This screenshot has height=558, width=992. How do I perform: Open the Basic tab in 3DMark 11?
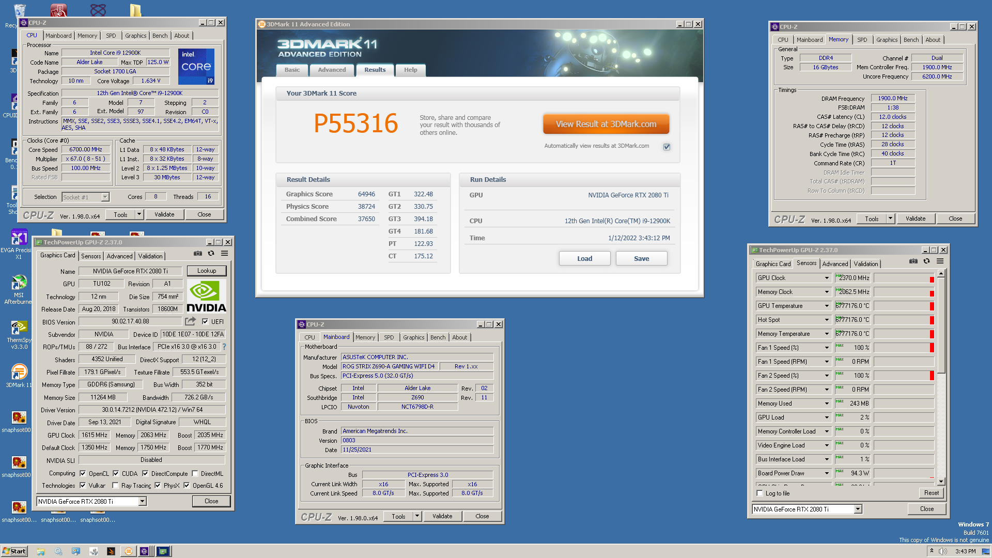point(292,70)
